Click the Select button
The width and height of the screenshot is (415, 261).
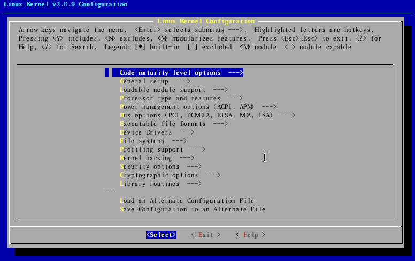pyautogui.click(x=161, y=235)
